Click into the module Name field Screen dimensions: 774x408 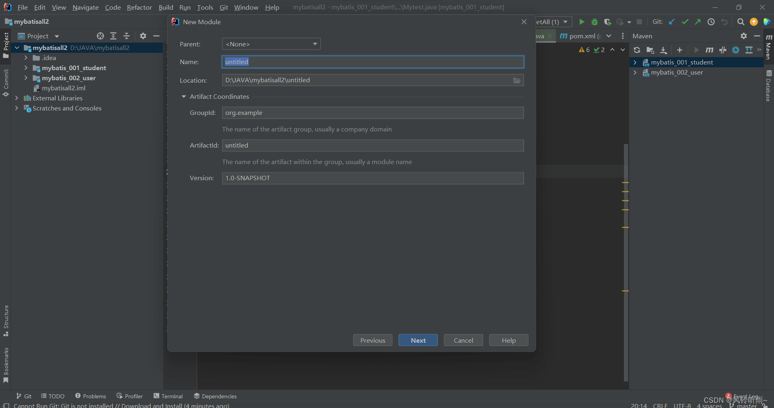(x=373, y=62)
